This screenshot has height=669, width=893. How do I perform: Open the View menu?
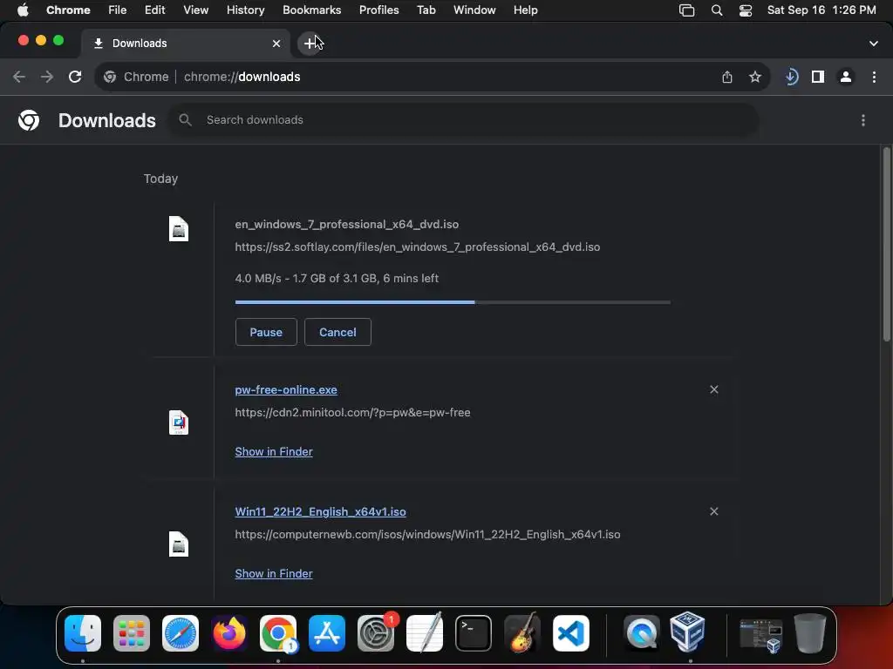click(x=196, y=10)
